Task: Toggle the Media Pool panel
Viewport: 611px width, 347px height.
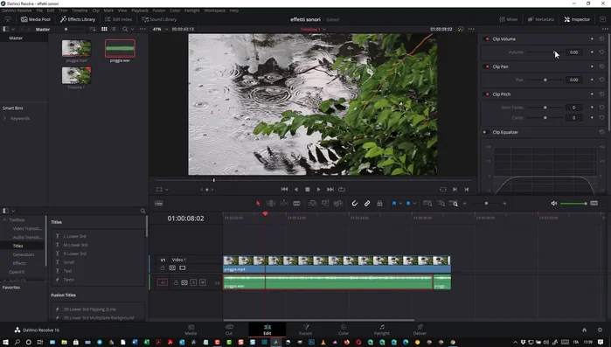Action: click(x=36, y=19)
